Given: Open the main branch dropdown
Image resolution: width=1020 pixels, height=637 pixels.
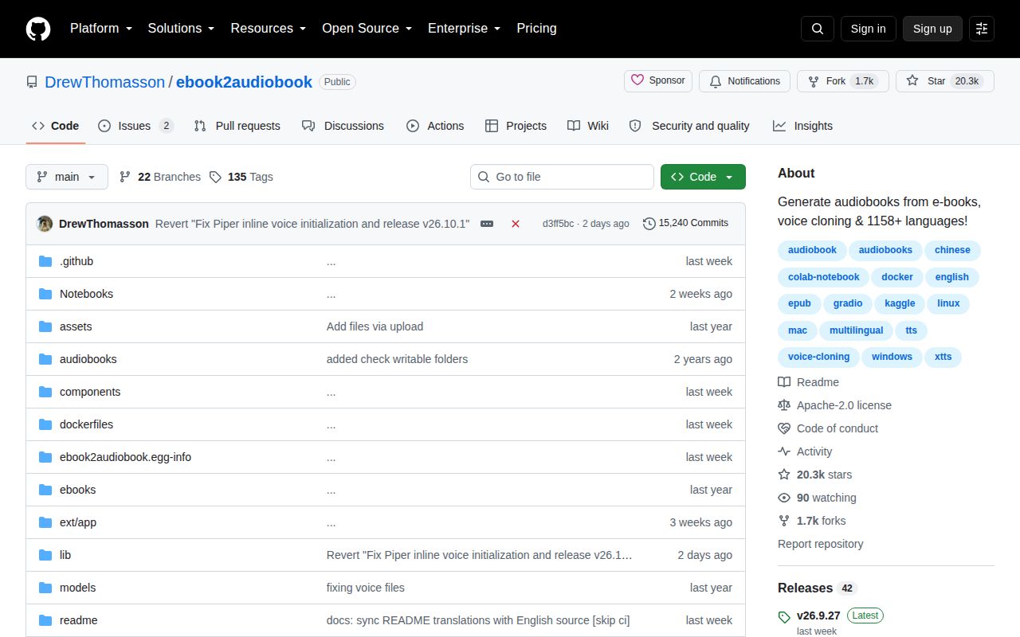Looking at the screenshot, I should pos(67,177).
